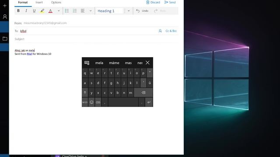This screenshot has height=157, width=280.
Task: Insert a bulleted list
Action: tap(67, 10)
